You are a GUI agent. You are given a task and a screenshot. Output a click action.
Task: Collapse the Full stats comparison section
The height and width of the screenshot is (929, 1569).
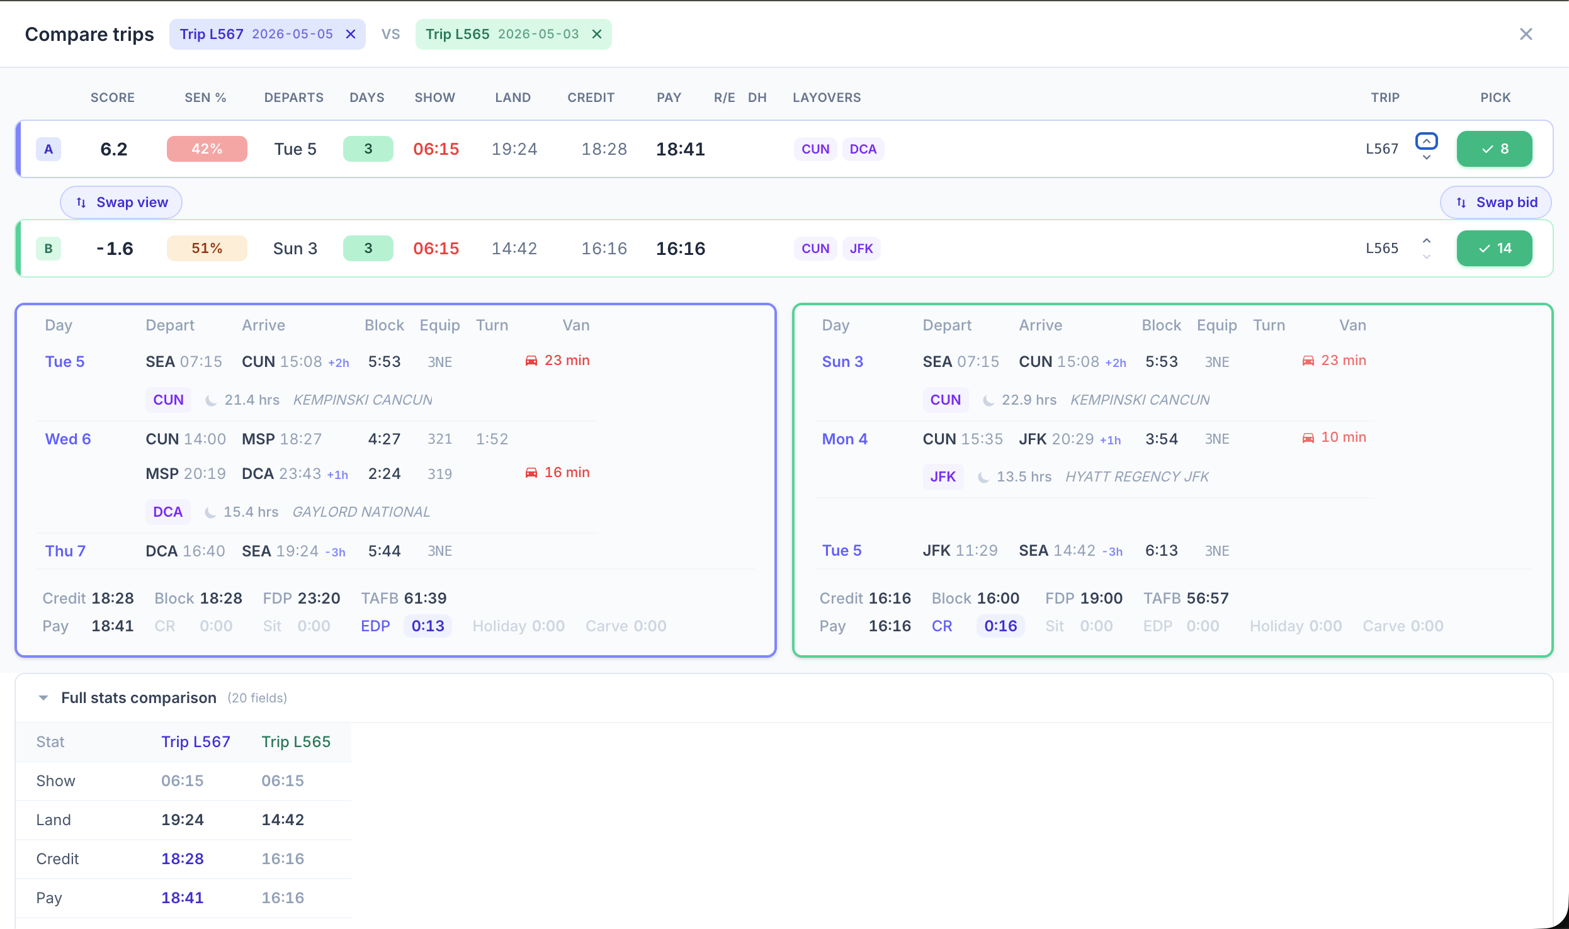point(43,698)
